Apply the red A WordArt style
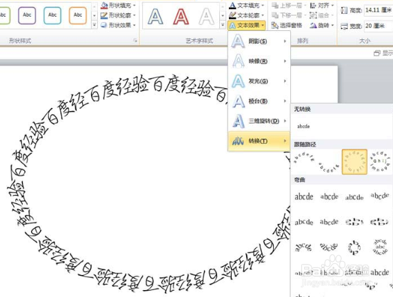The image size is (393, 297). pos(181,17)
